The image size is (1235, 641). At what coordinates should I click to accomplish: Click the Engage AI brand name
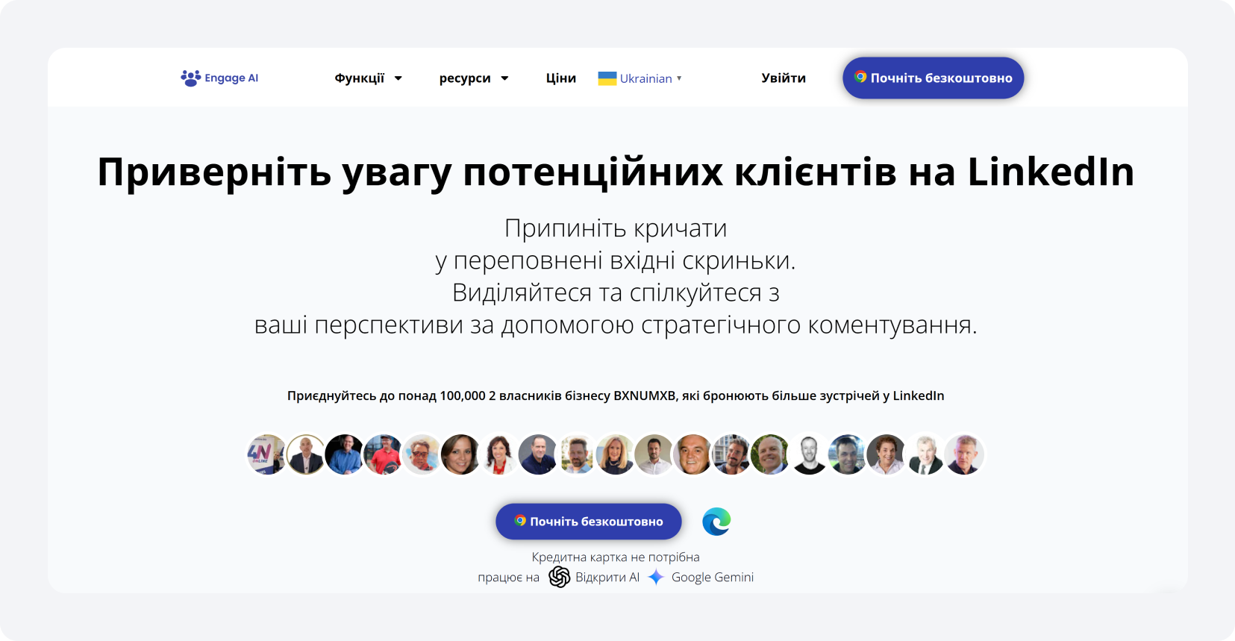pyautogui.click(x=231, y=78)
